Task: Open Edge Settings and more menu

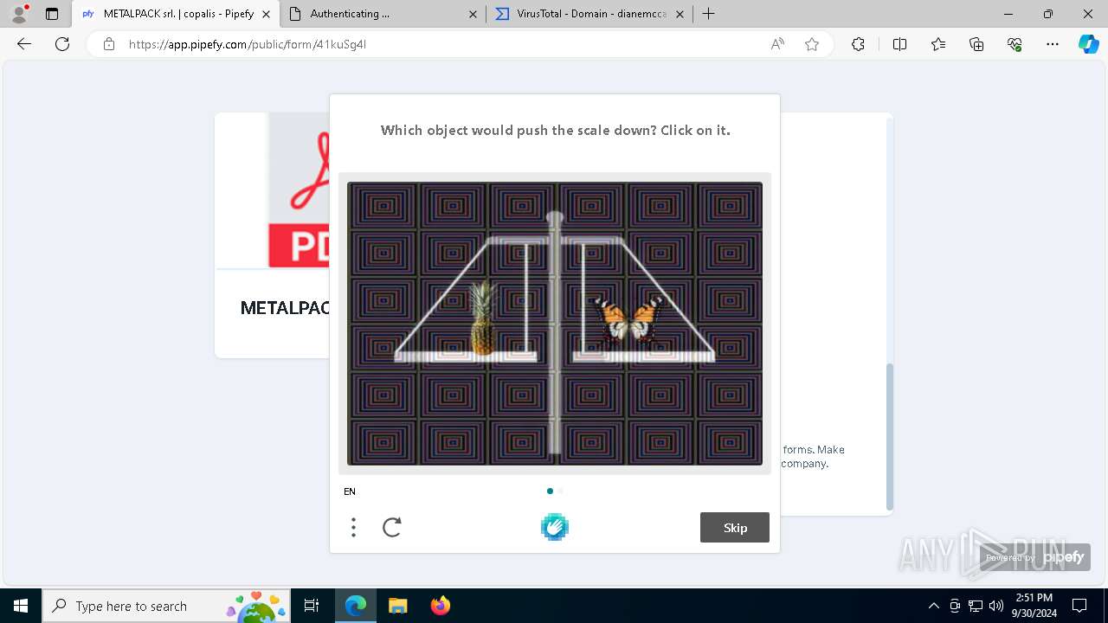Action: [1053, 44]
